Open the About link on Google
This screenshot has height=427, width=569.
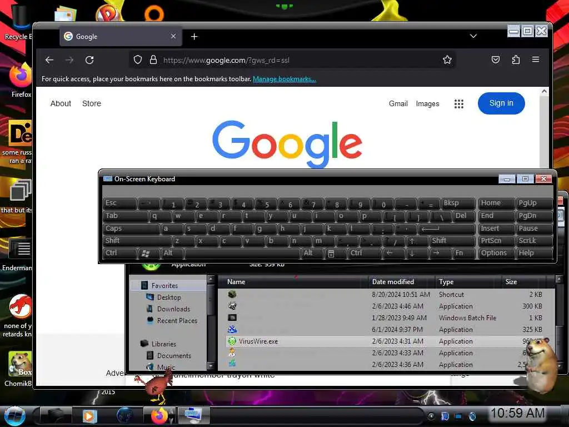tap(61, 103)
